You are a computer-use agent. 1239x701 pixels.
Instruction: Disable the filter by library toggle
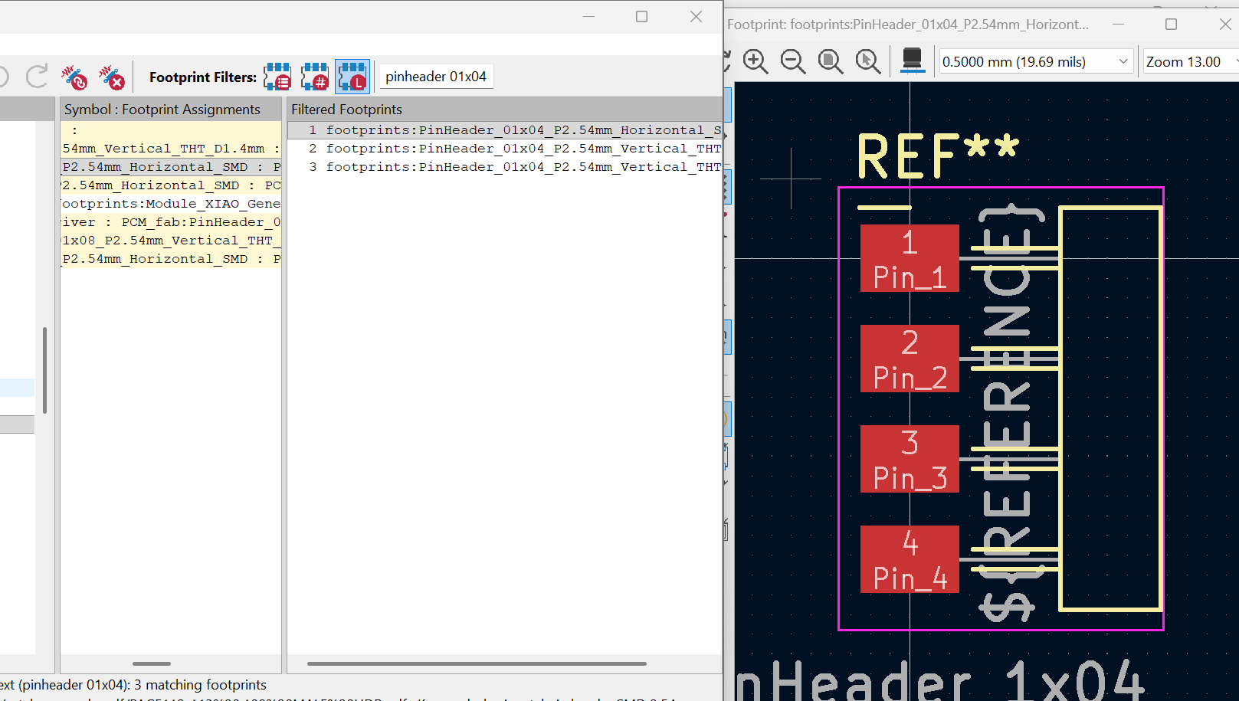[x=352, y=77]
